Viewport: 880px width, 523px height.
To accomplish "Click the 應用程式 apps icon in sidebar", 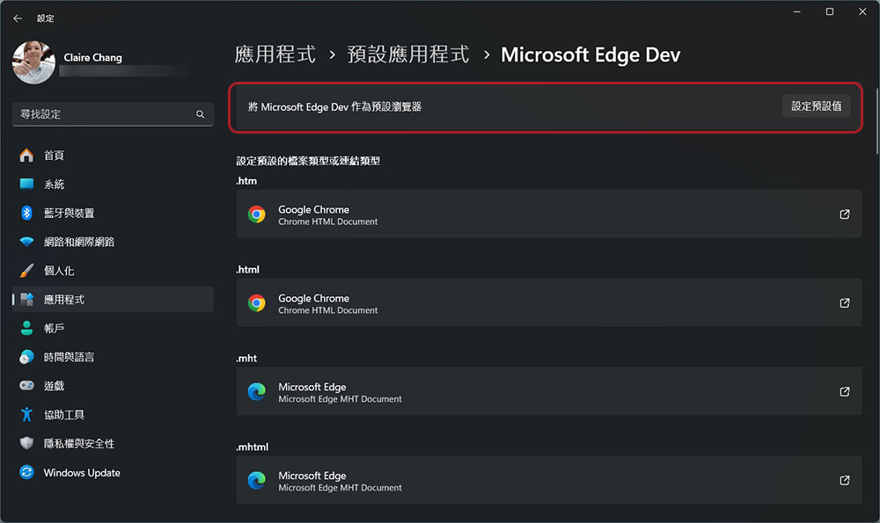I will (26, 300).
